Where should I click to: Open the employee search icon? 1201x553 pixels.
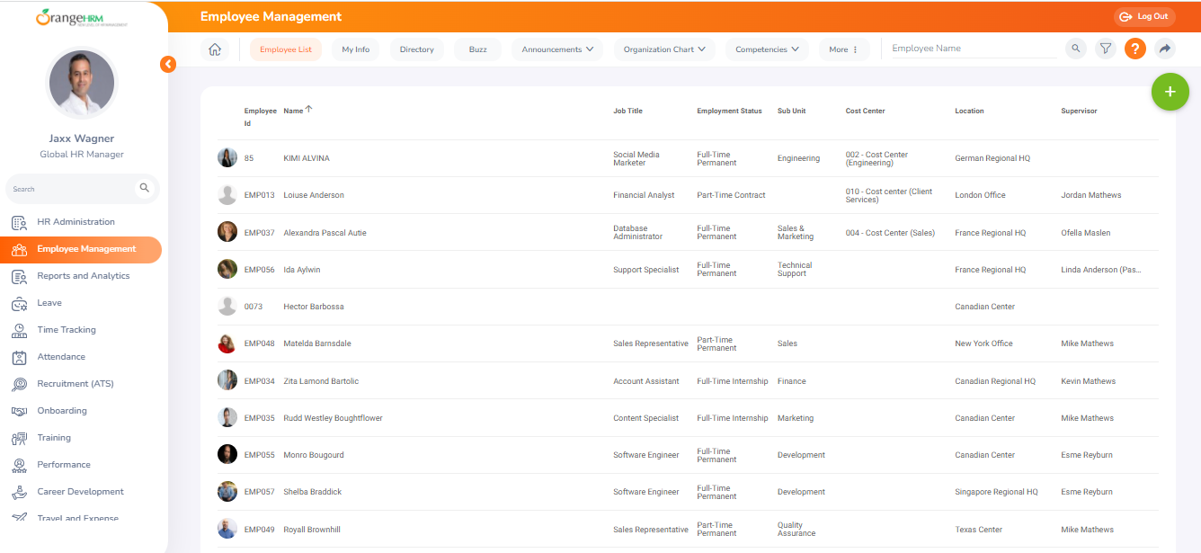click(1075, 49)
